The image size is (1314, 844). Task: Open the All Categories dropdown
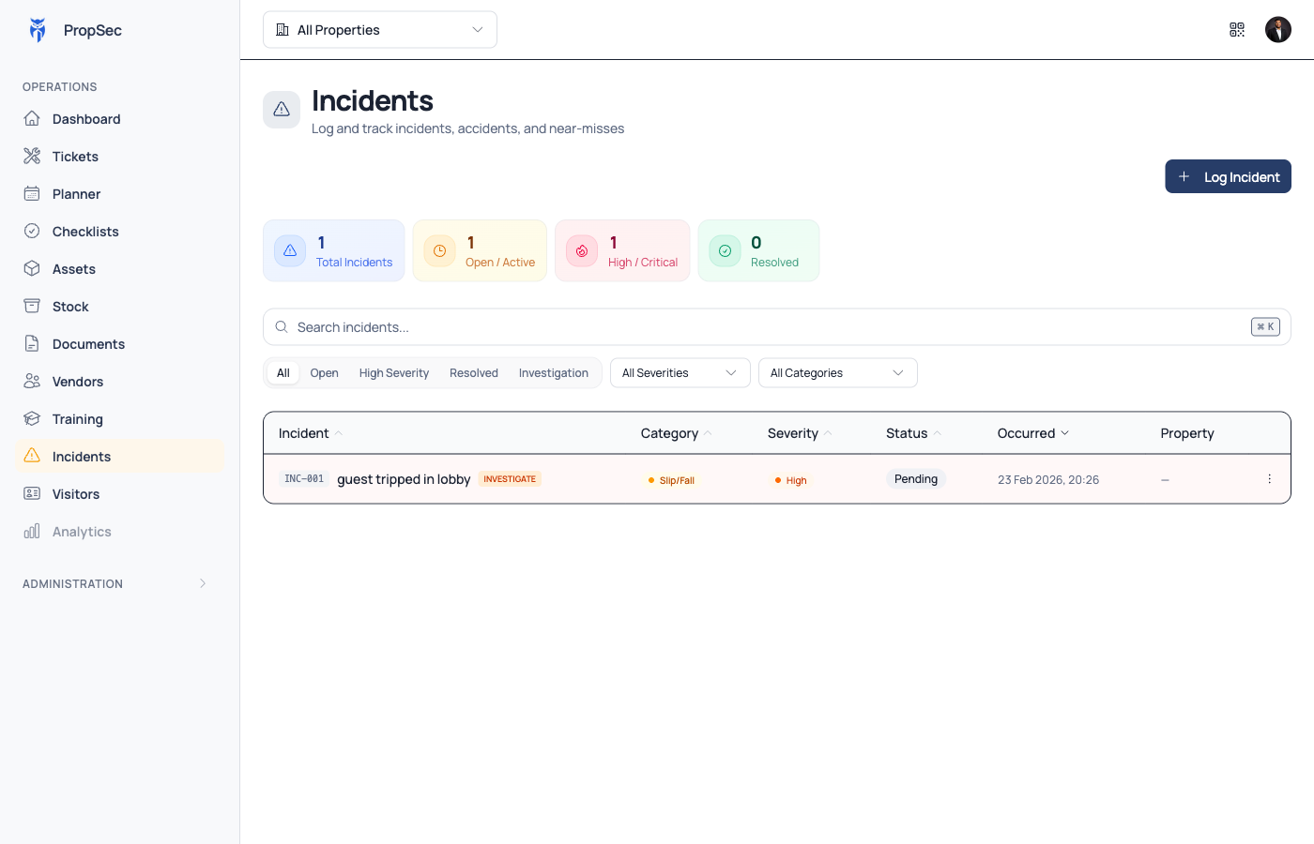[x=838, y=373]
